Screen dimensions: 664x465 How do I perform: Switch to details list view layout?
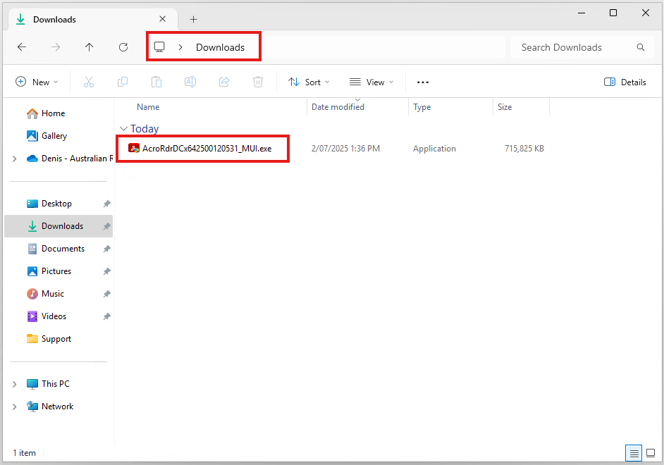[x=634, y=452]
